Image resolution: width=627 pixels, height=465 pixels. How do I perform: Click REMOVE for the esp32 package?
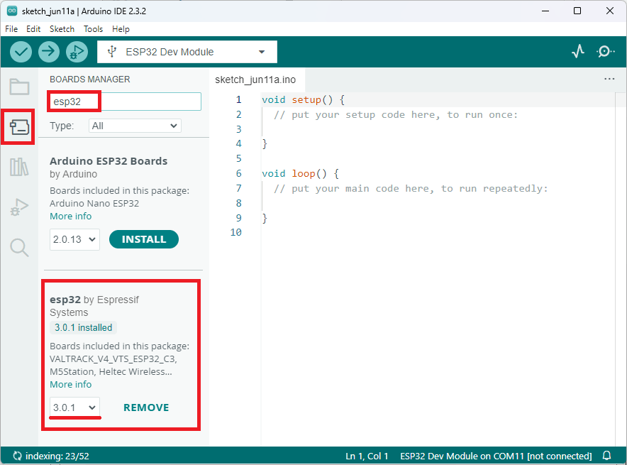(x=145, y=407)
